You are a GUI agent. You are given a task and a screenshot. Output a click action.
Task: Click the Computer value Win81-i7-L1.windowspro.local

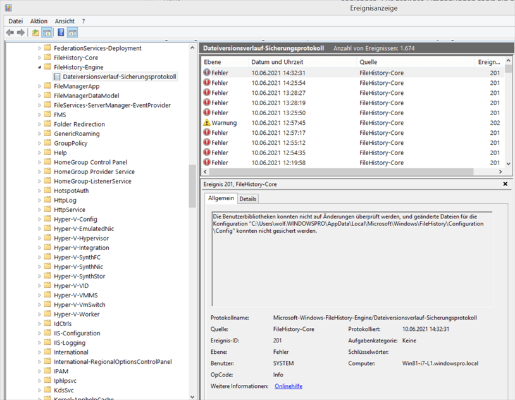tap(440, 363)
